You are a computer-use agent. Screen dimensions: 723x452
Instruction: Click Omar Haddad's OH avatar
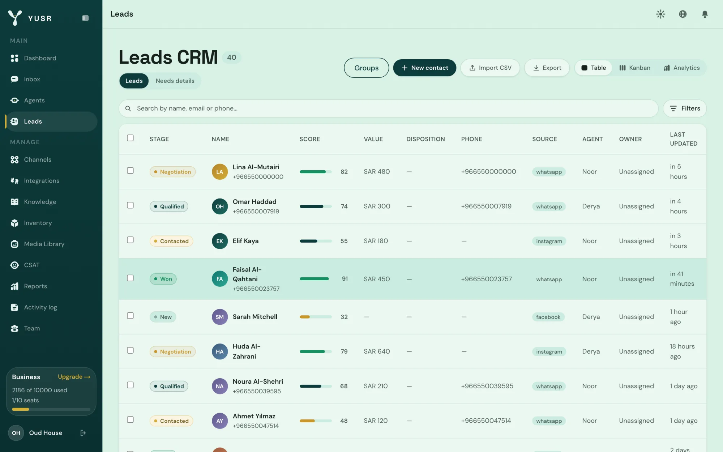click(220, 206)
